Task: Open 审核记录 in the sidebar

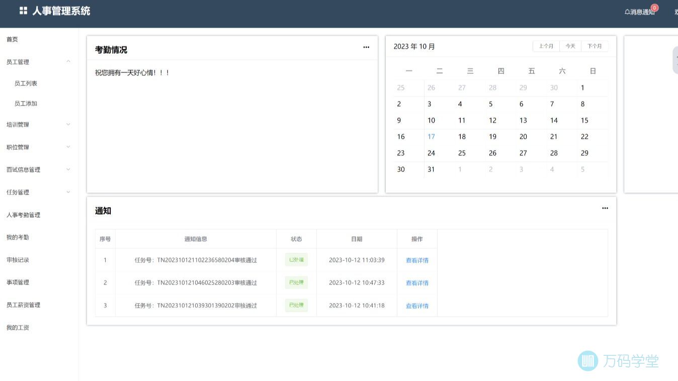Action: (18, 260)
